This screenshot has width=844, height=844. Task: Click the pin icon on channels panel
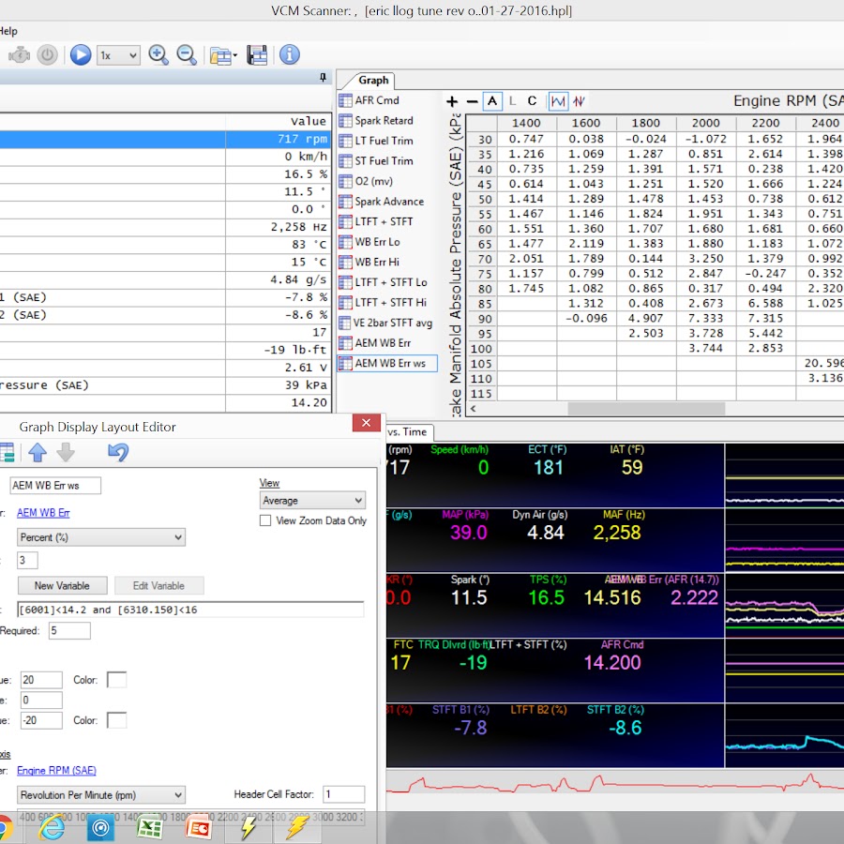[323, 78]
